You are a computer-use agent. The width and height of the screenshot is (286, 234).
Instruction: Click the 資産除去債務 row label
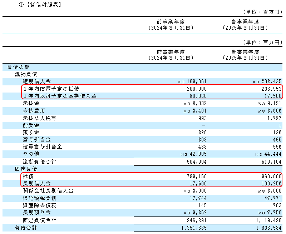[x=39, y=205]
